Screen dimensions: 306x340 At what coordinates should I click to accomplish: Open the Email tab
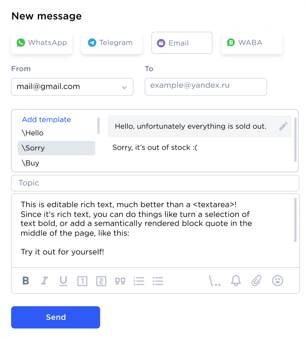(x=181, y=43)
